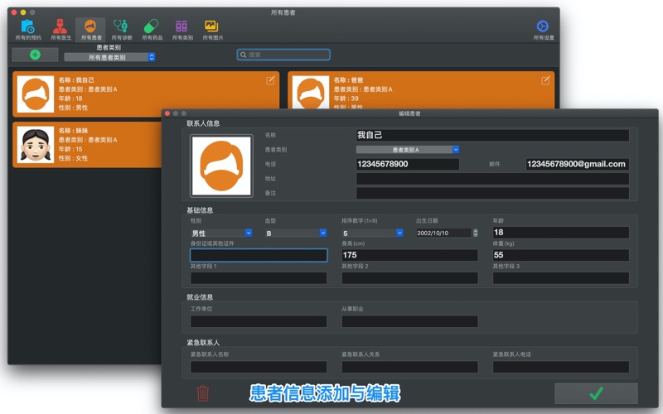Open the 所有图片 pictures icon
The height and width of the screenshot is (414, 663).
[x=212, y=29]
